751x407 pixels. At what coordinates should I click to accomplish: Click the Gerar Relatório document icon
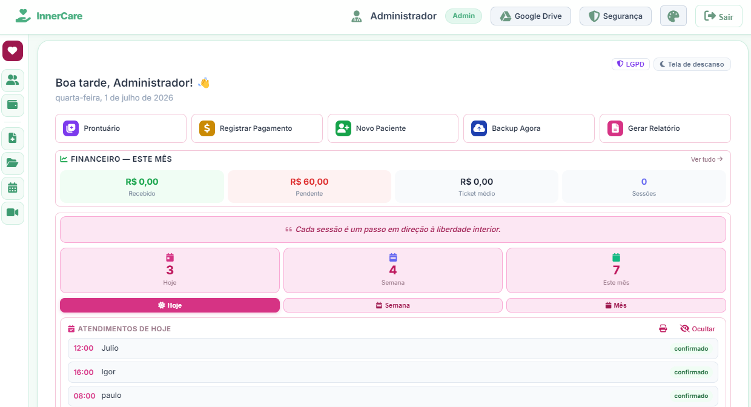615,128
